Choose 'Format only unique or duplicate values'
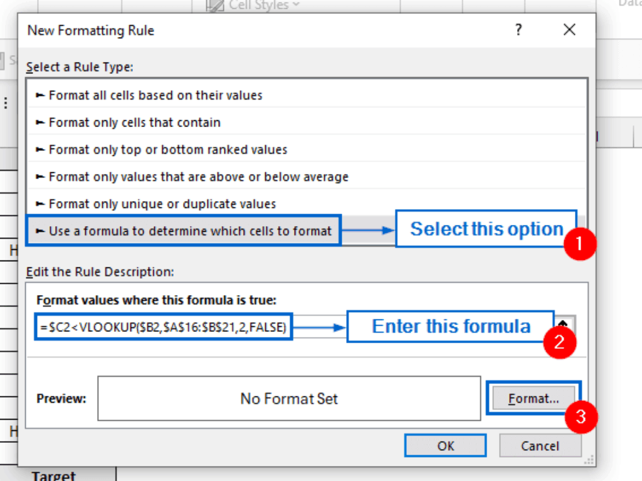This screenshot has width=642, height=481. point(162,204)
